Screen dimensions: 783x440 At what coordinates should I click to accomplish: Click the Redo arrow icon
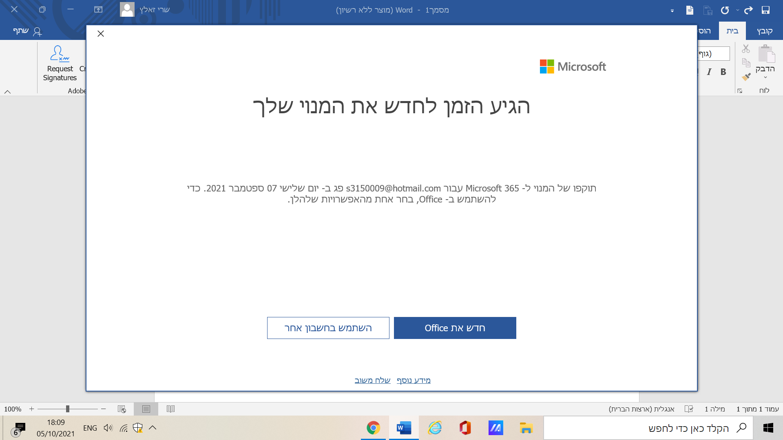click(x=748, y=10)
